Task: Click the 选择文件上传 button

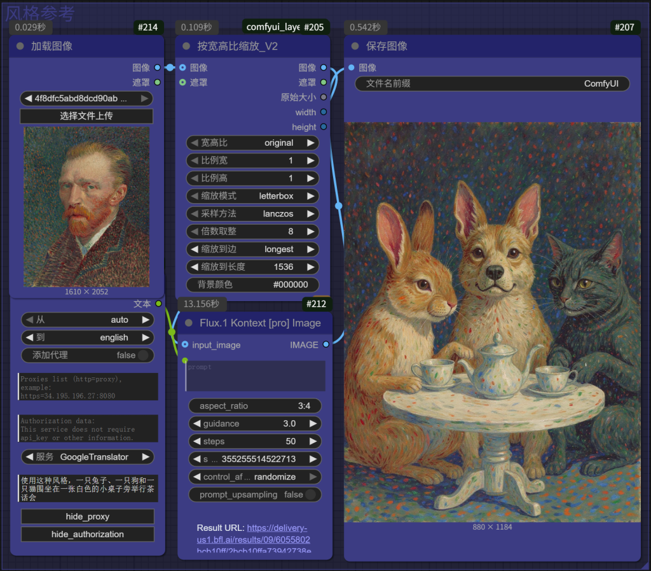Action: click(86, 116)
